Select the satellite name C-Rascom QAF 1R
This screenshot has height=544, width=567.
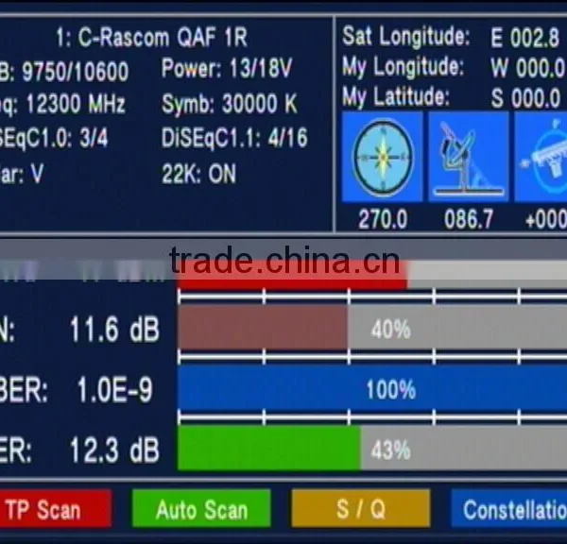coord(152,37)
